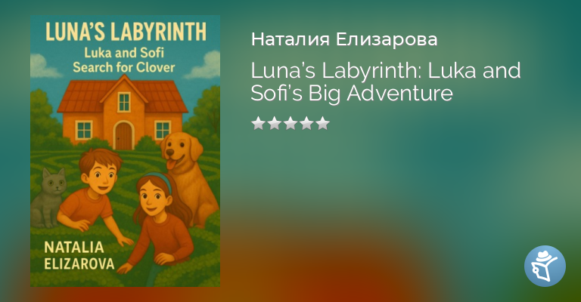Select the first rating star
This screenshot has width=581, height=302.
click(x=258, y=123)
